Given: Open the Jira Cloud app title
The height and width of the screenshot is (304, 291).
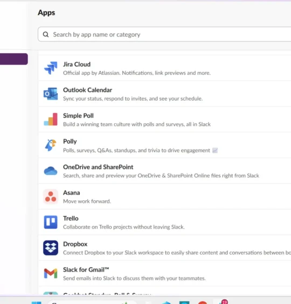Looking at the screenshot, I should tap(77, 64).
